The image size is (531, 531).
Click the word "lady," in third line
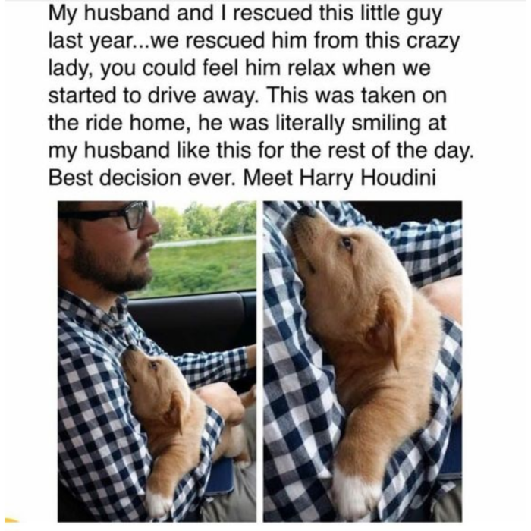pos(71,70)
